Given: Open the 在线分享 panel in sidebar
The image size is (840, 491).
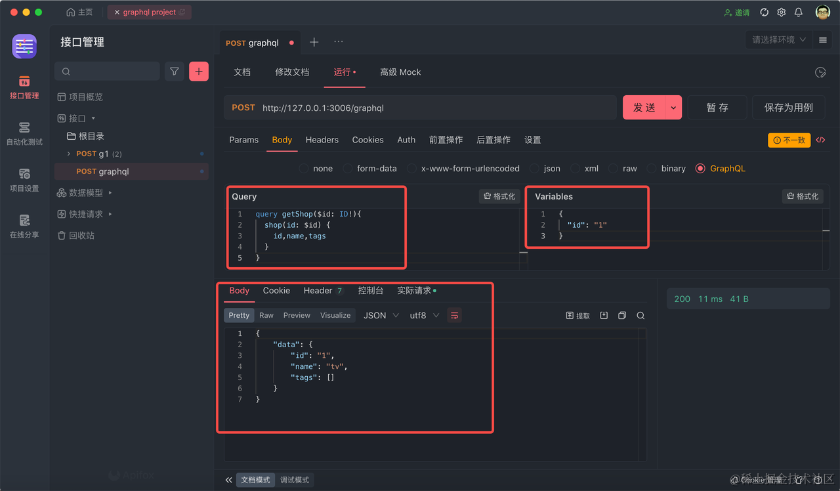Looking at the screenshot, I should click(x=24, y=226).
